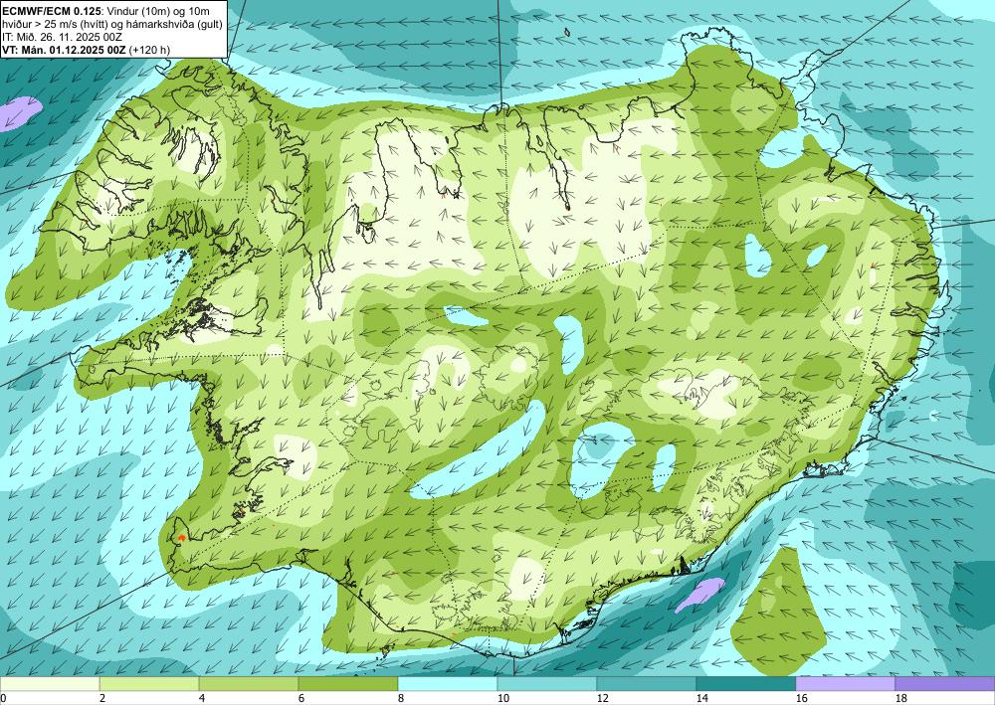
Task: Click the legend scale label '14'
Action: tap(701, 699)
